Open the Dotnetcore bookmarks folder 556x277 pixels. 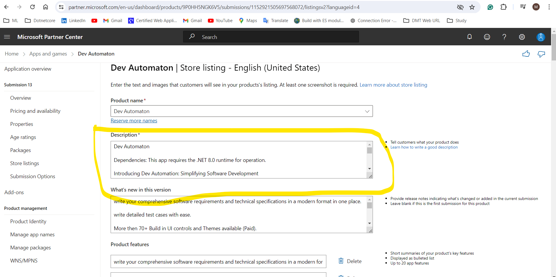pos(40,21)
